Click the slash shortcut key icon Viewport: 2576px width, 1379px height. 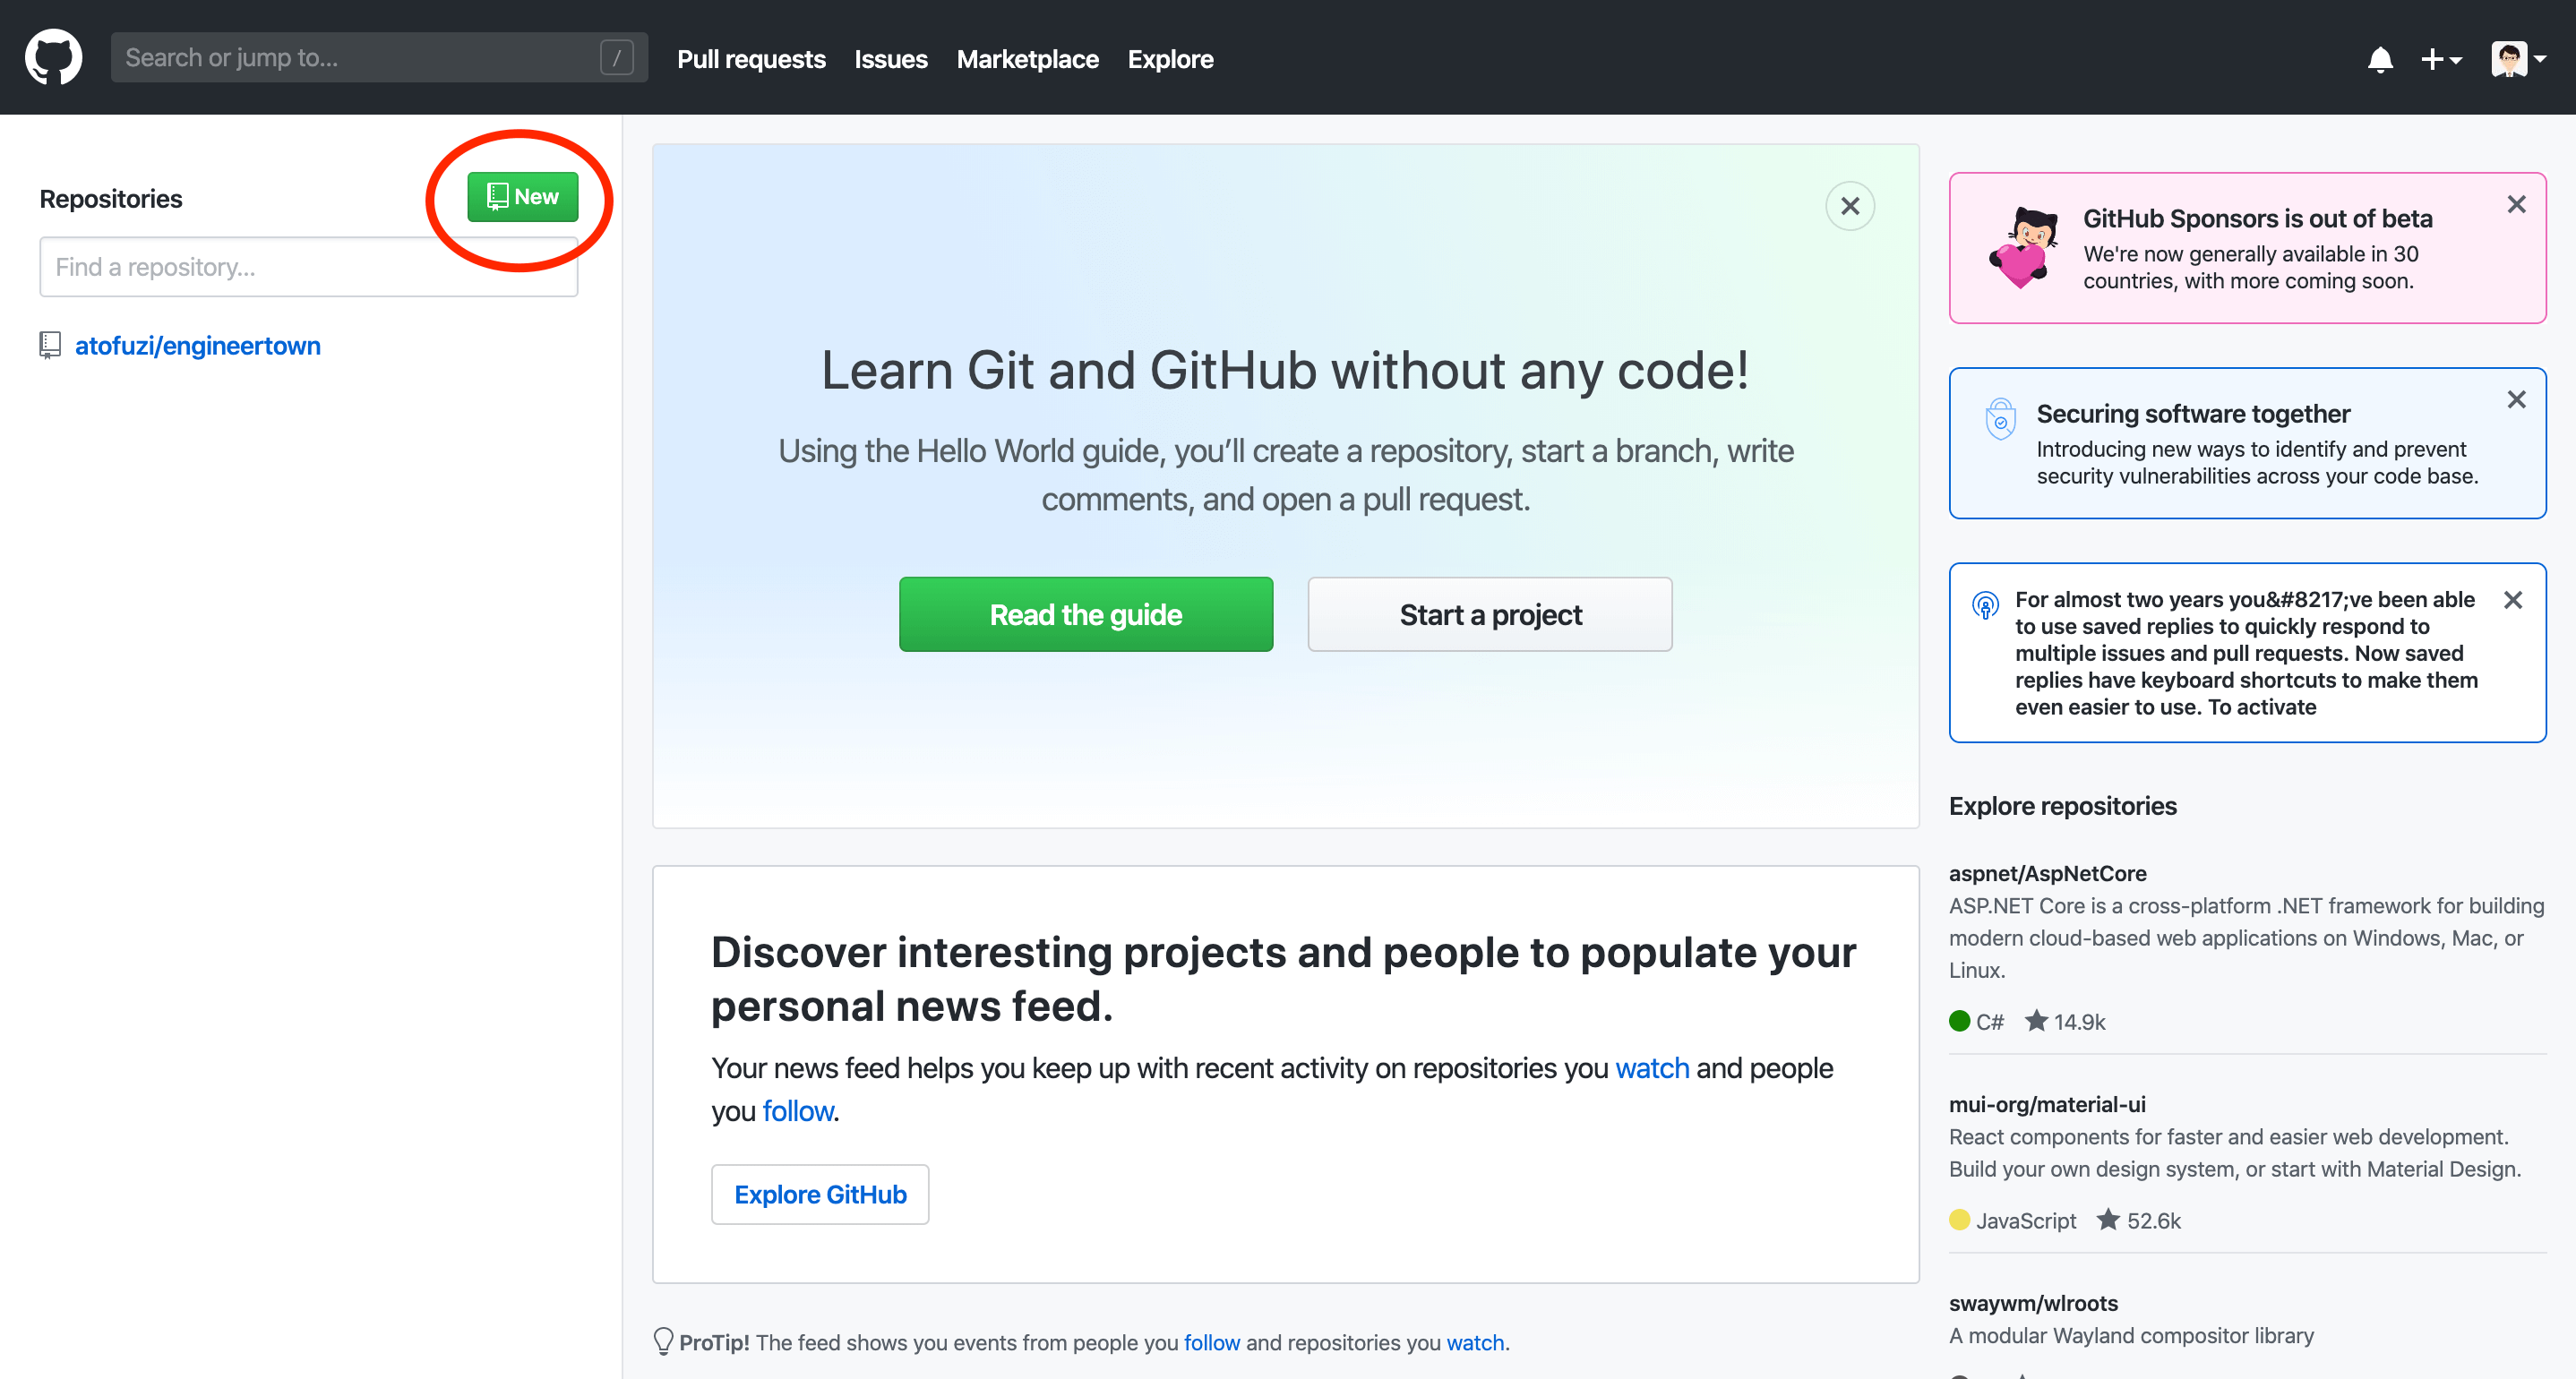point(616,58)
